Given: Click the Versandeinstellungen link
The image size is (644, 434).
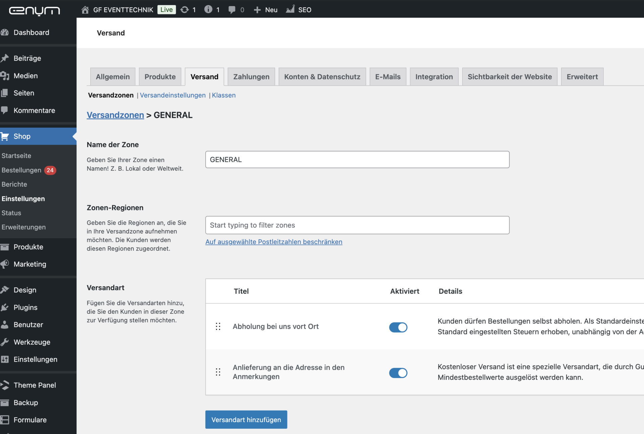Looking at the screenshot, I should 173,95.
